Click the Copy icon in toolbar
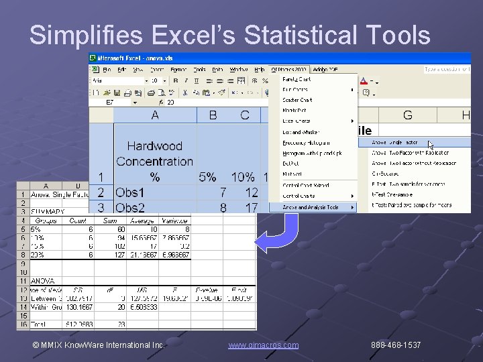 pos(196,93)
